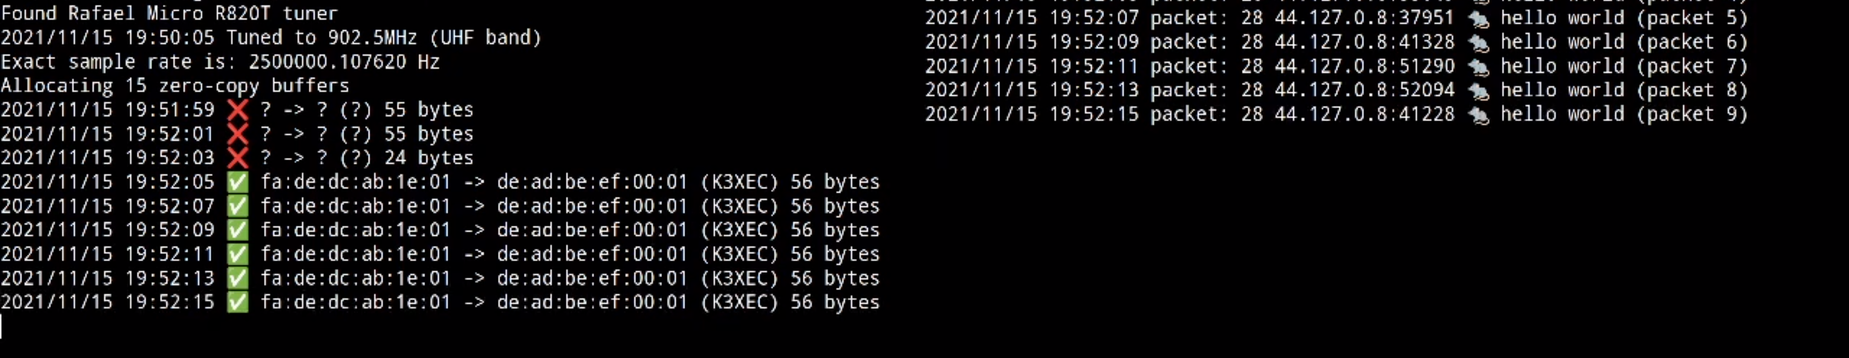Click the green checkmark at 19:52:13
The image size is (1849, 358).
tap(237, 279)
